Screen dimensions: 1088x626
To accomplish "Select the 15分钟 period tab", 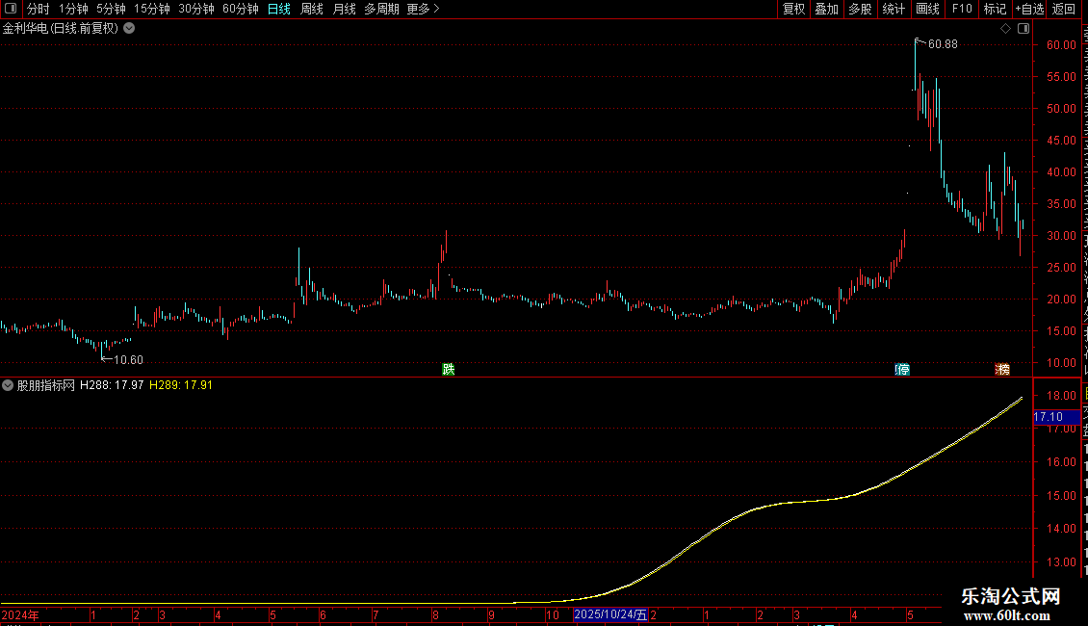I will 152,9.
